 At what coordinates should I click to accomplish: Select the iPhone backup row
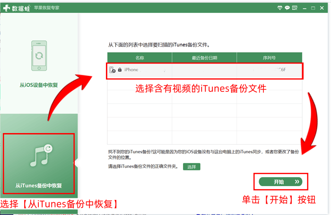205,70
